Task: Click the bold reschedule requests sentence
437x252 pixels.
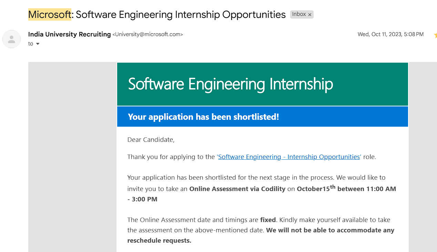Action: pos(261,235)
